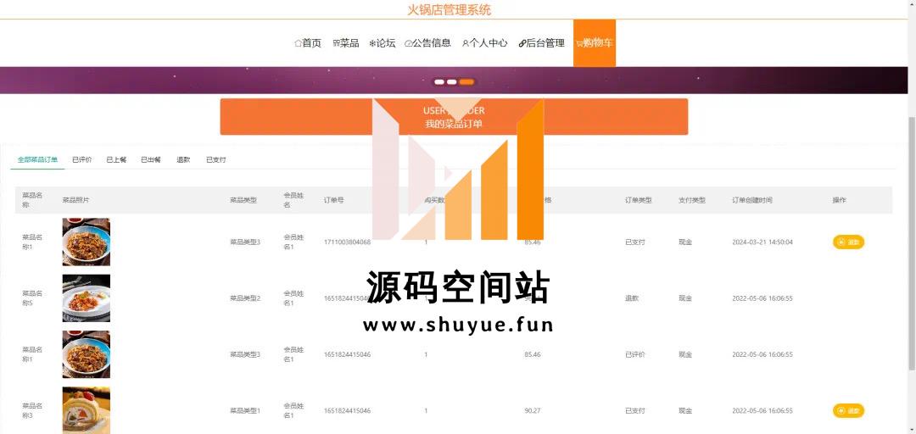916x434 pixels.
Task: Open 公告信息 from the navigation bar
Action: coord(427,42)
